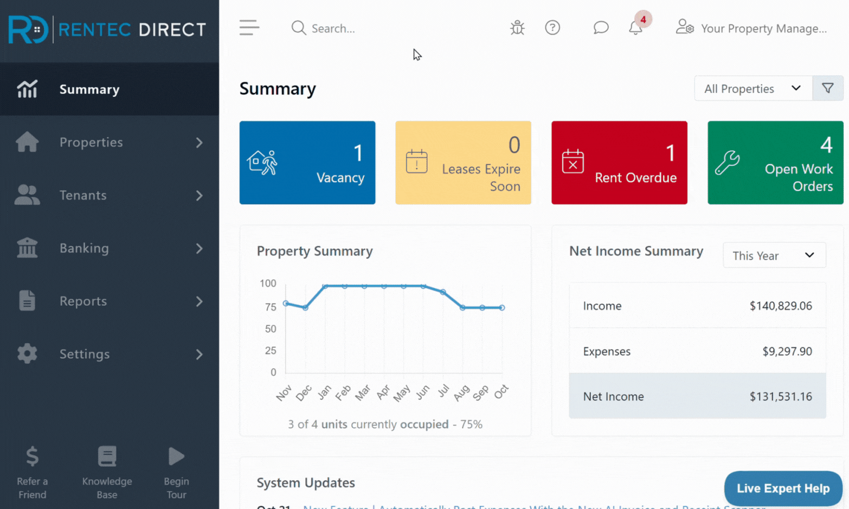
Task: Expand Settings submenu chevron
Action: pos(200,355)
